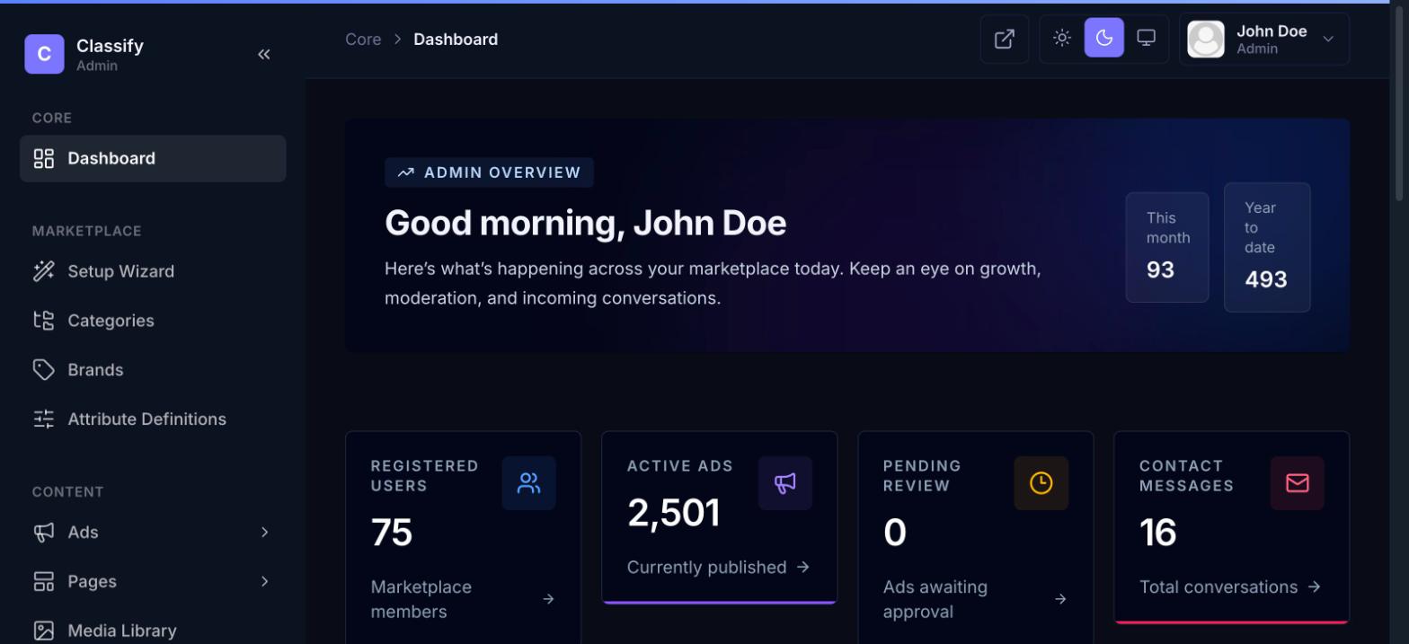Click John Doe avatar image
The width and height of the screenshot is (1409, 644).
1206,40
